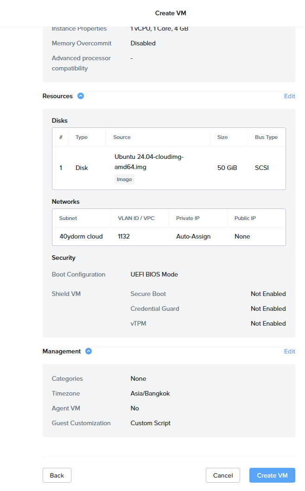Click the blue Create VM button
The width and height of the screenshot is (305, 491).
pos(272,475)
